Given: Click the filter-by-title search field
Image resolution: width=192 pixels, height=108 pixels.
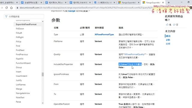Looking at the screenshot, I should pos(24,16).
